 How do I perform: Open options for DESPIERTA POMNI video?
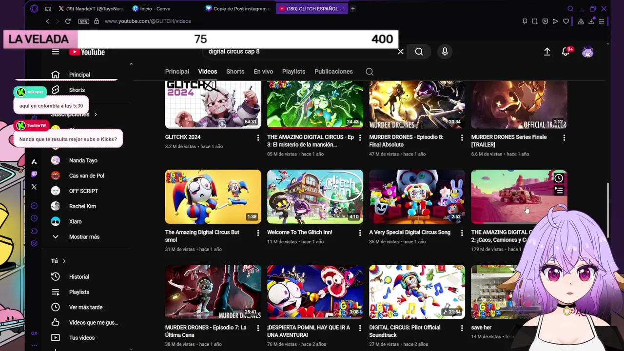(x=360, y=329)
